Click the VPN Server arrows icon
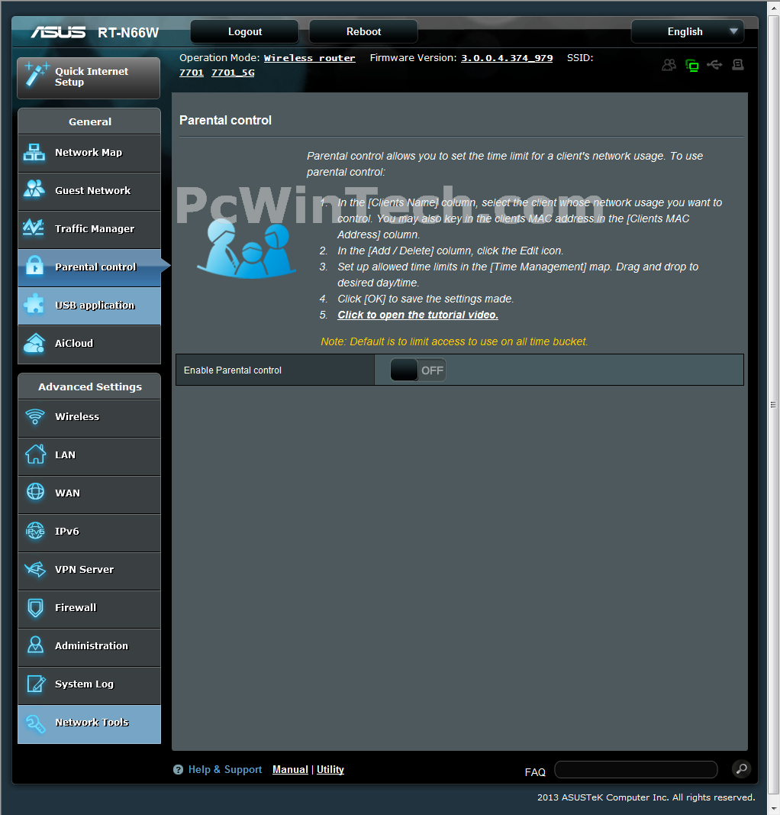 tap(35, 568)
